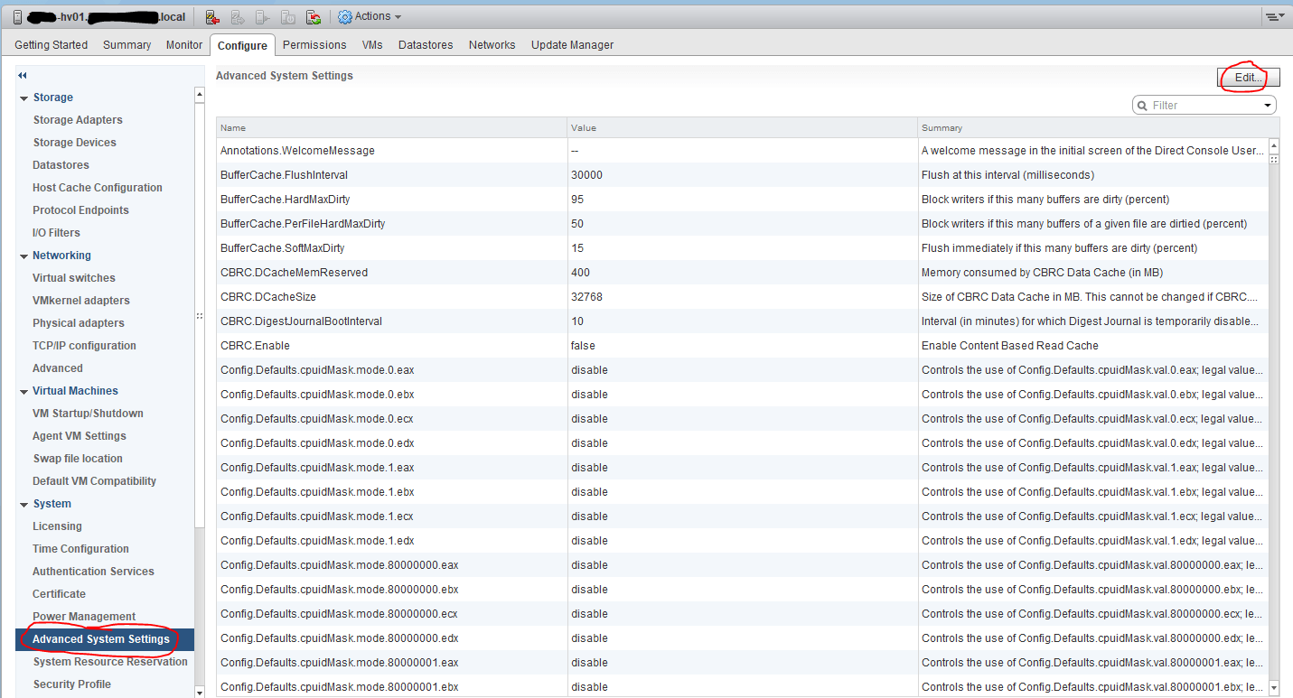The width and height of the screenshot is (1293, 698).
Task: Select I/O Filters
Action: coord(56,233)
